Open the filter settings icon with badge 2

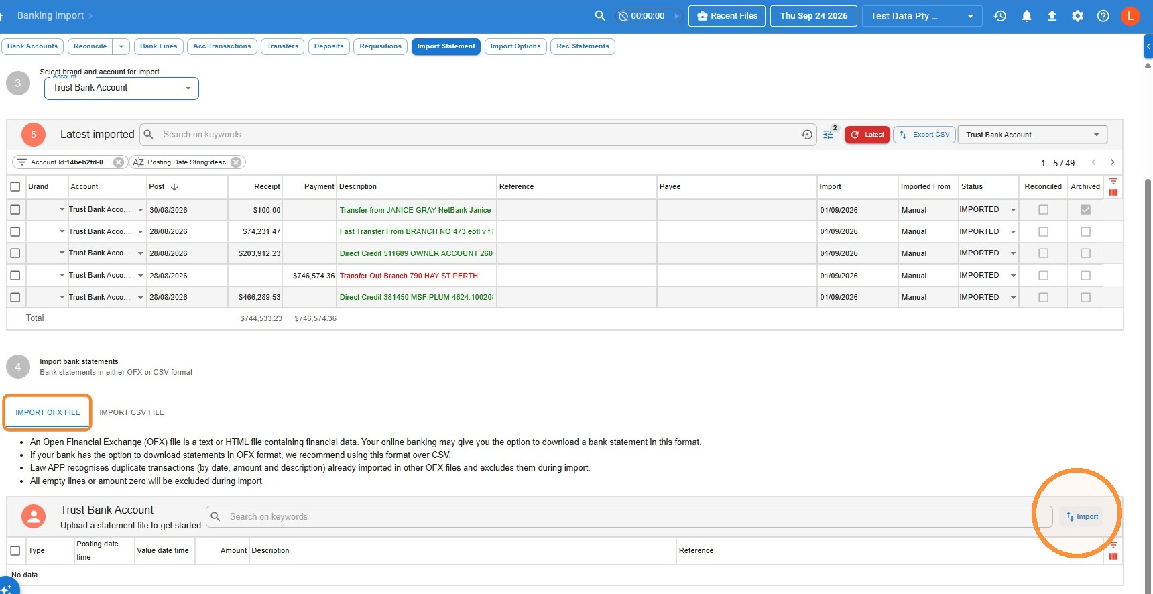(829, 134)
